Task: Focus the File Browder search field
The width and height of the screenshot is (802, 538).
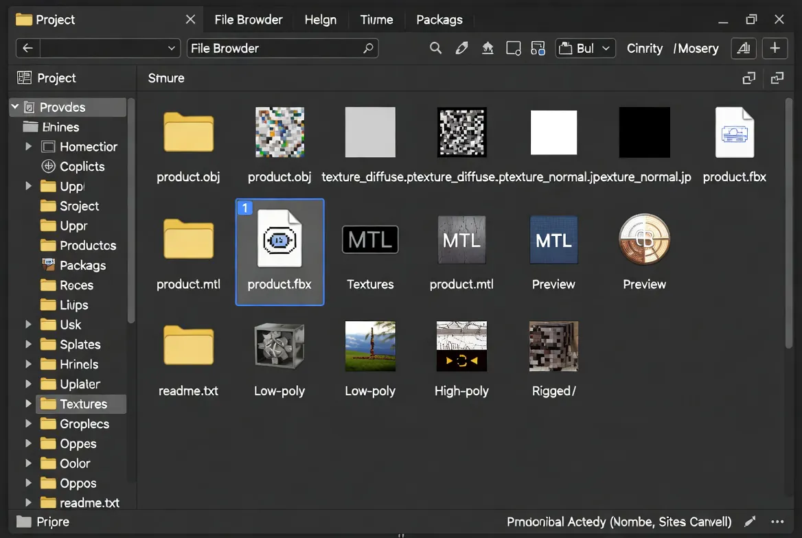Action: point(282,48)
